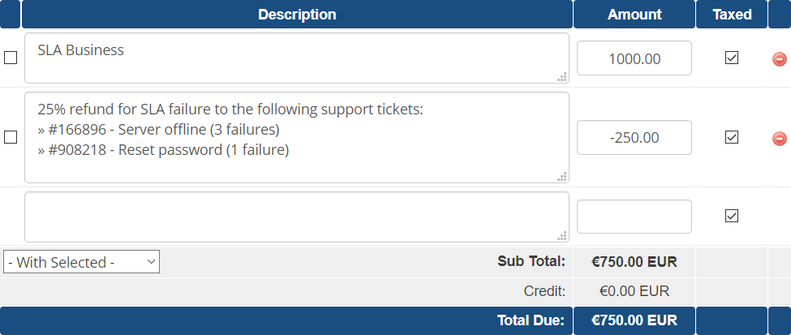This screenshot has height=335, width=791.
Task: Click the 1000.00 amount field
Action: (x=634, y=58)
